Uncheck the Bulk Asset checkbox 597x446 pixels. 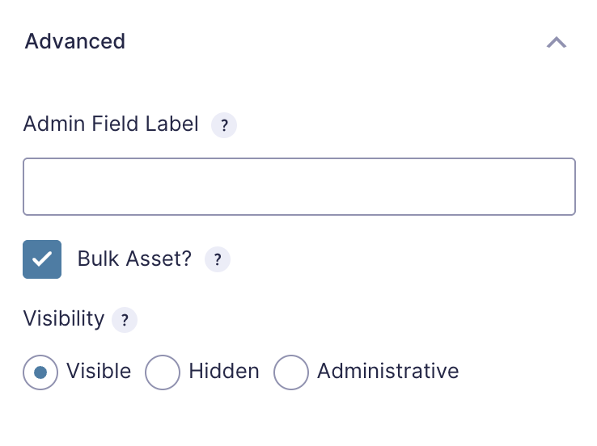[42, 259]
